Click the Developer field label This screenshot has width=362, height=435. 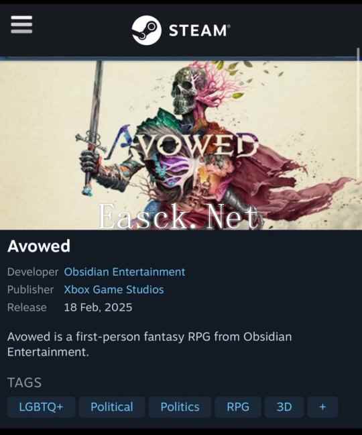click(33, 272)
